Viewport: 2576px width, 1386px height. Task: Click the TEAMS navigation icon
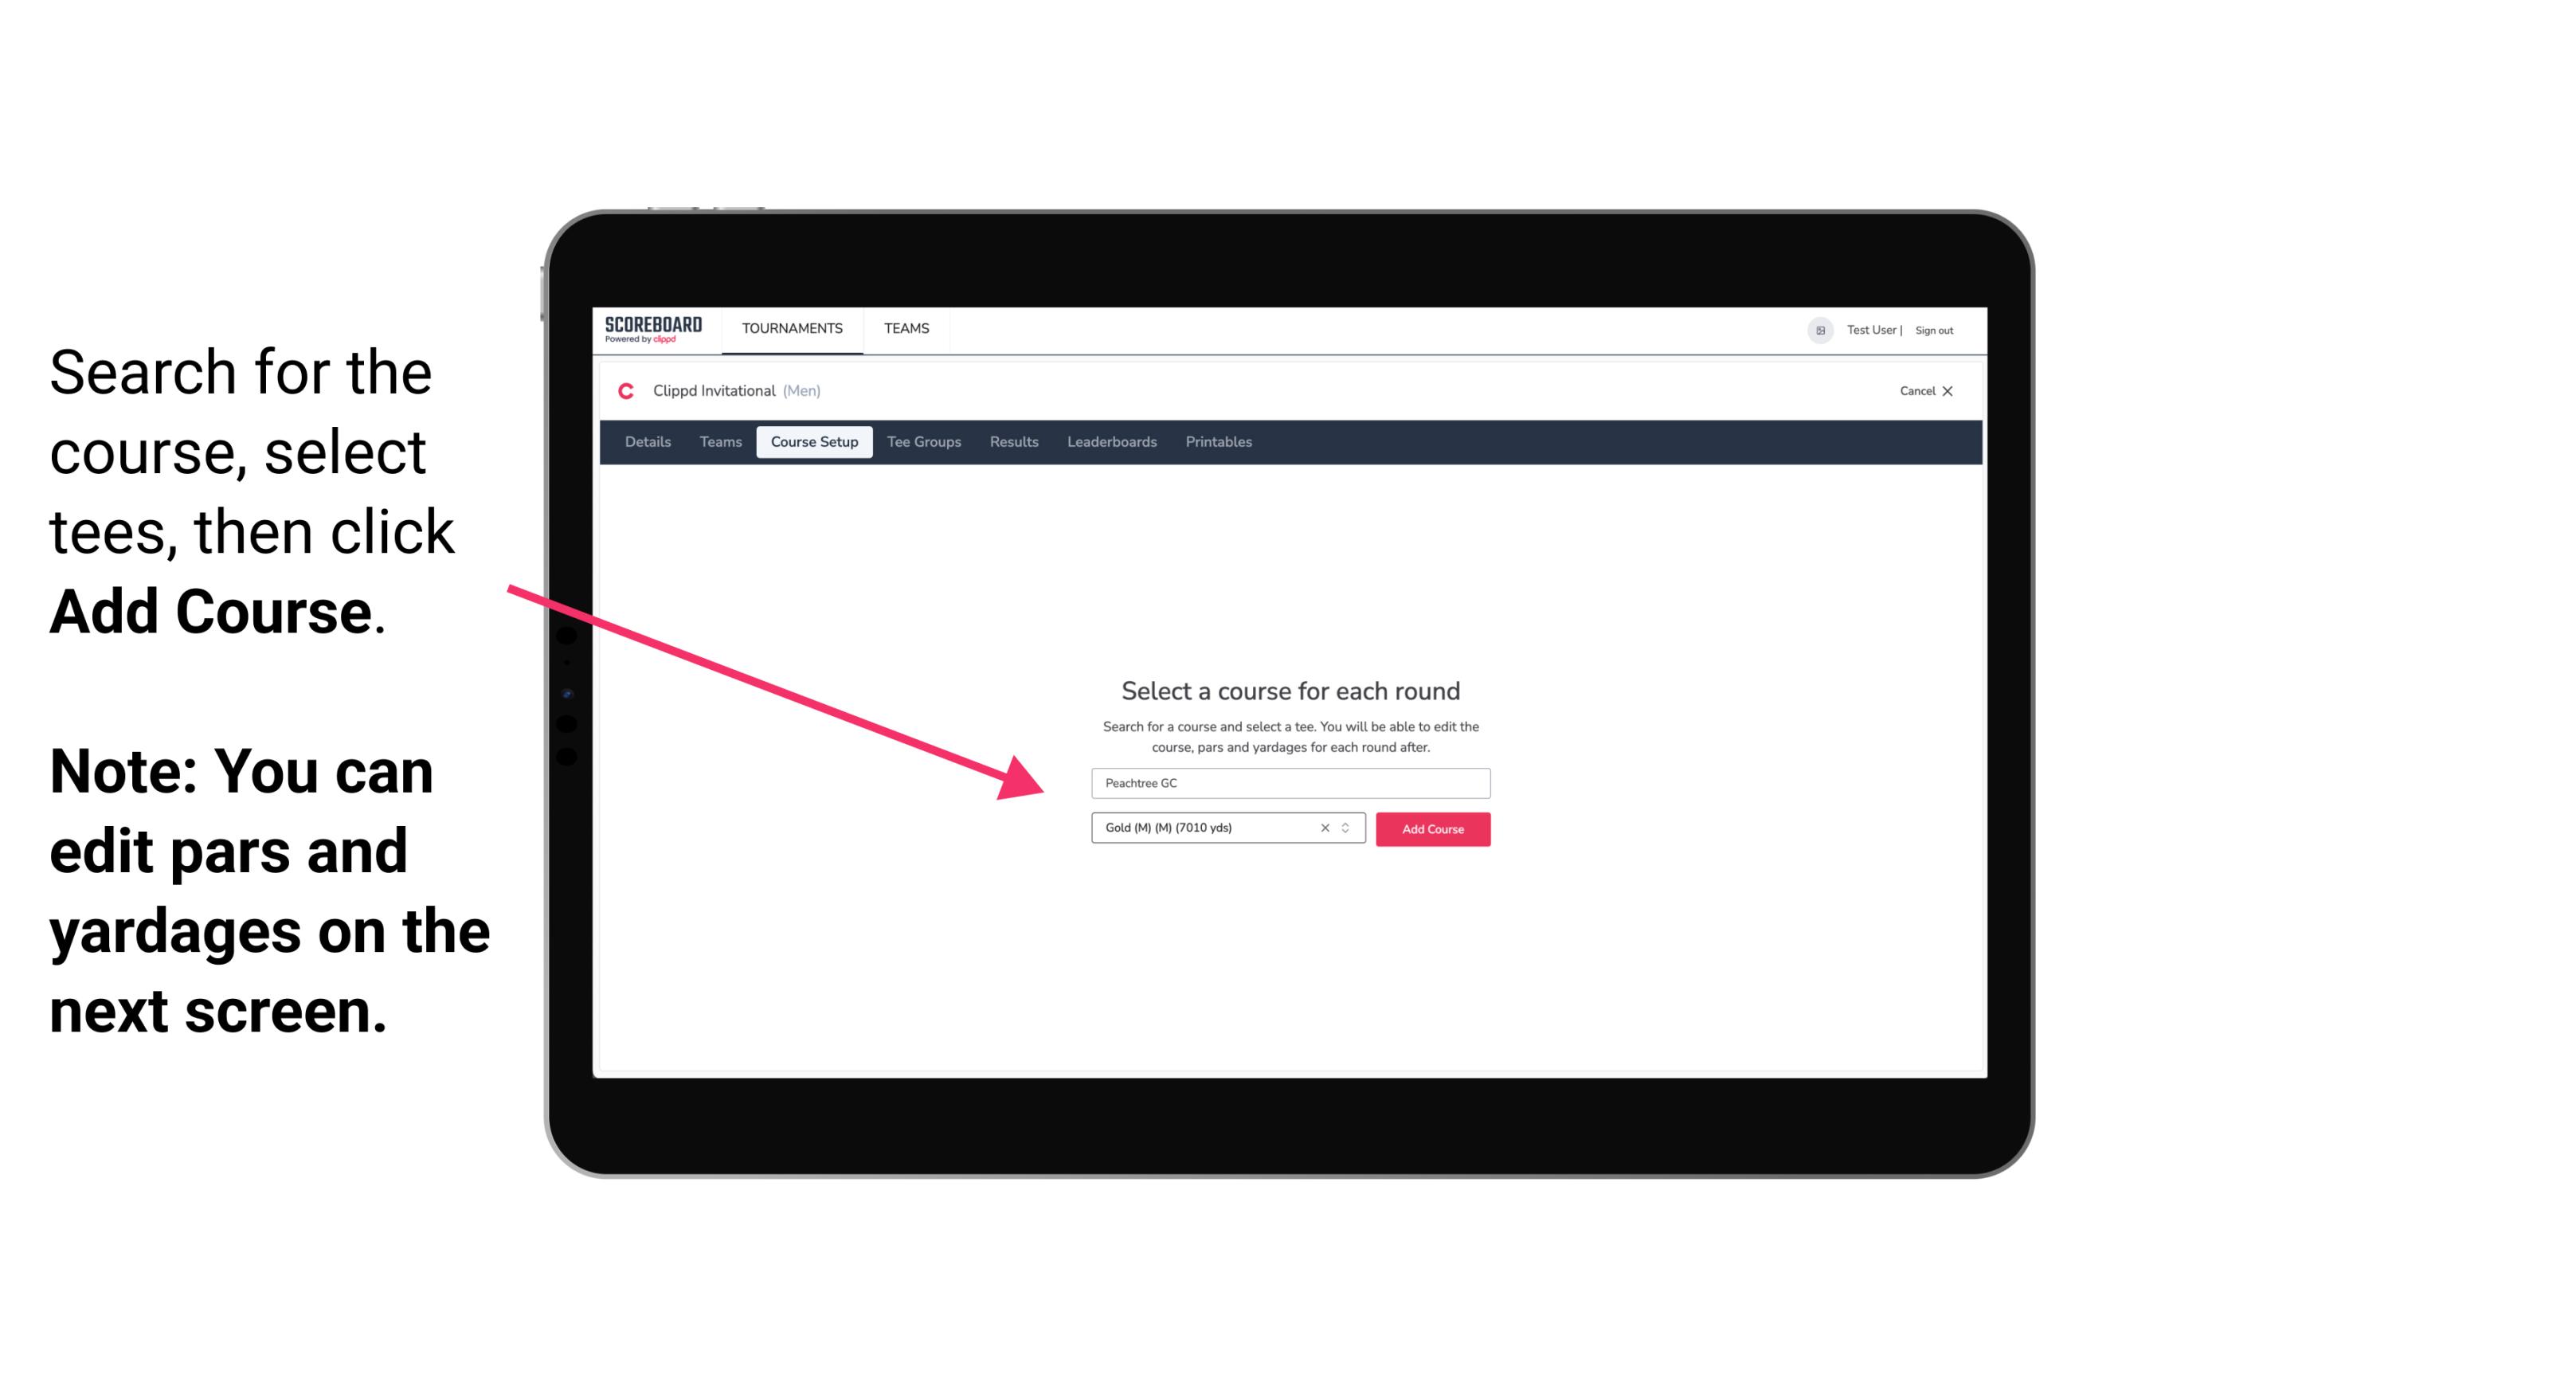coord(904,330)
